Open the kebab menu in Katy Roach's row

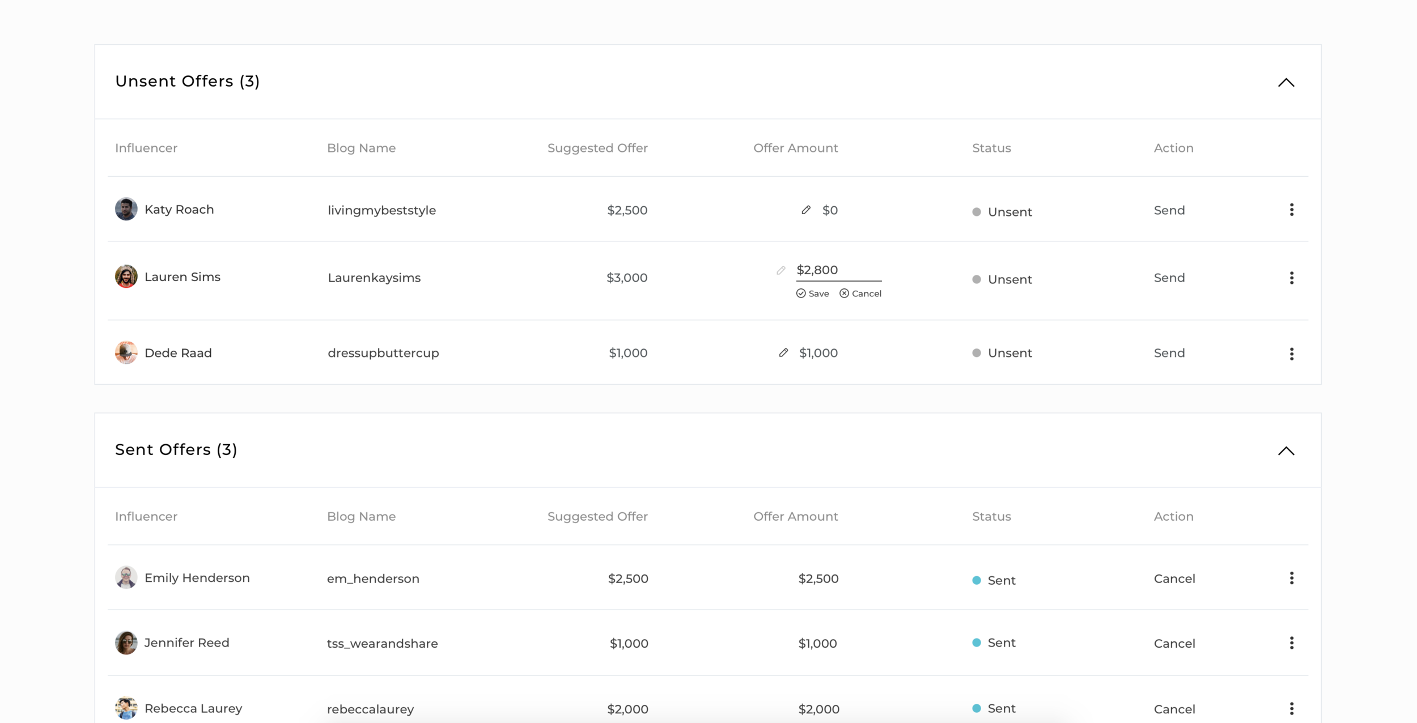pyautogui.click(x=1292, y=210)
